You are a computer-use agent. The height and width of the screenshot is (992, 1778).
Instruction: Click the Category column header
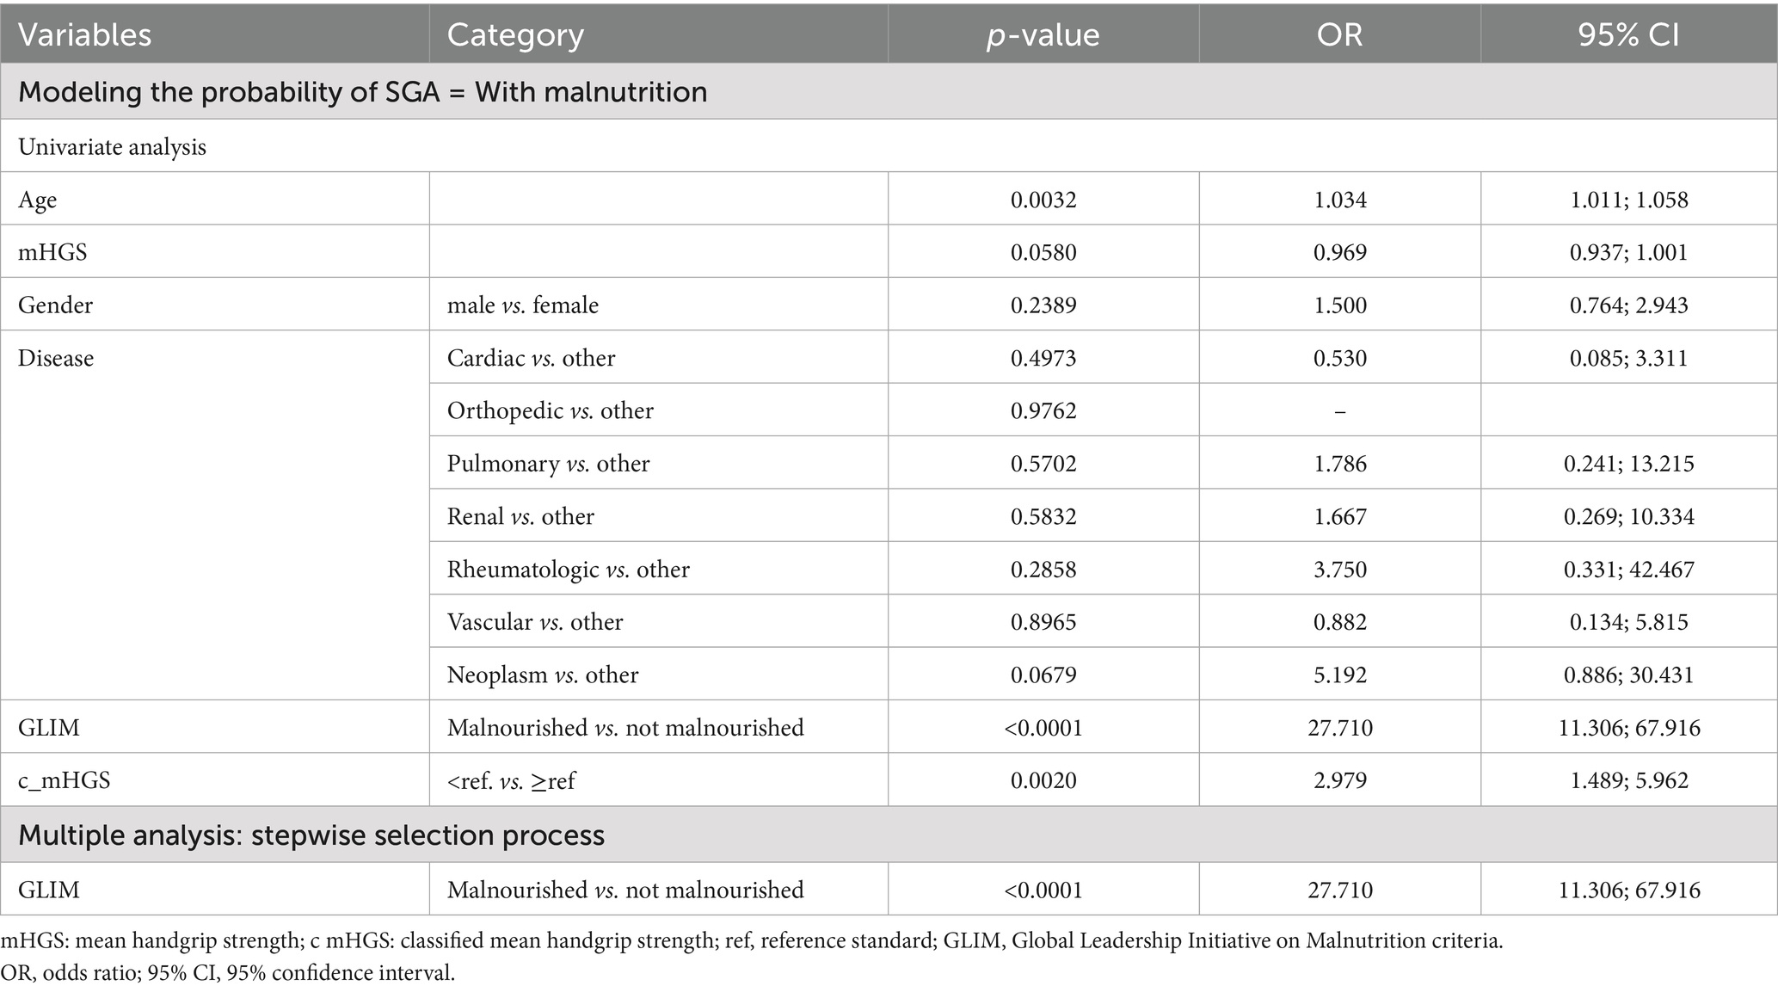(515, 35)
